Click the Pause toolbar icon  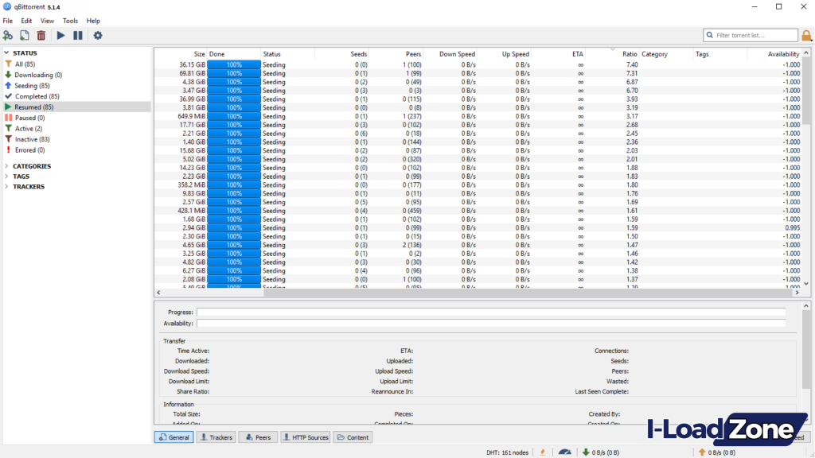click(x=77, y=35)
